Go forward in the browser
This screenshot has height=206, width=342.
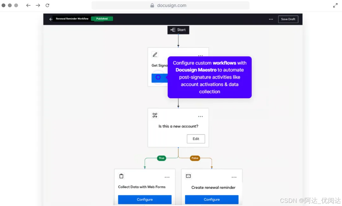38,5
